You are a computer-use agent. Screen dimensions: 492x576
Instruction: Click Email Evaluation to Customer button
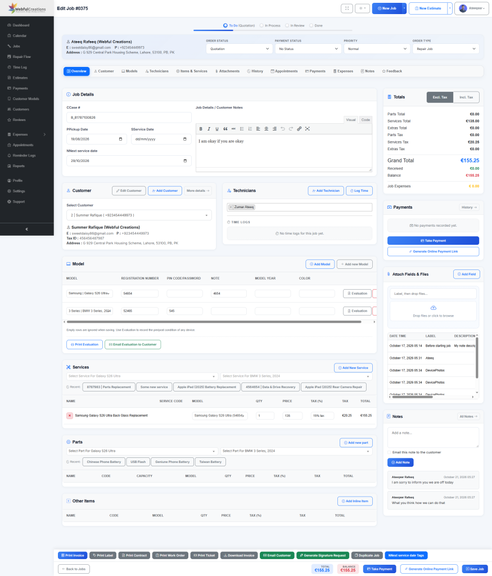click(x=133, y=345)
